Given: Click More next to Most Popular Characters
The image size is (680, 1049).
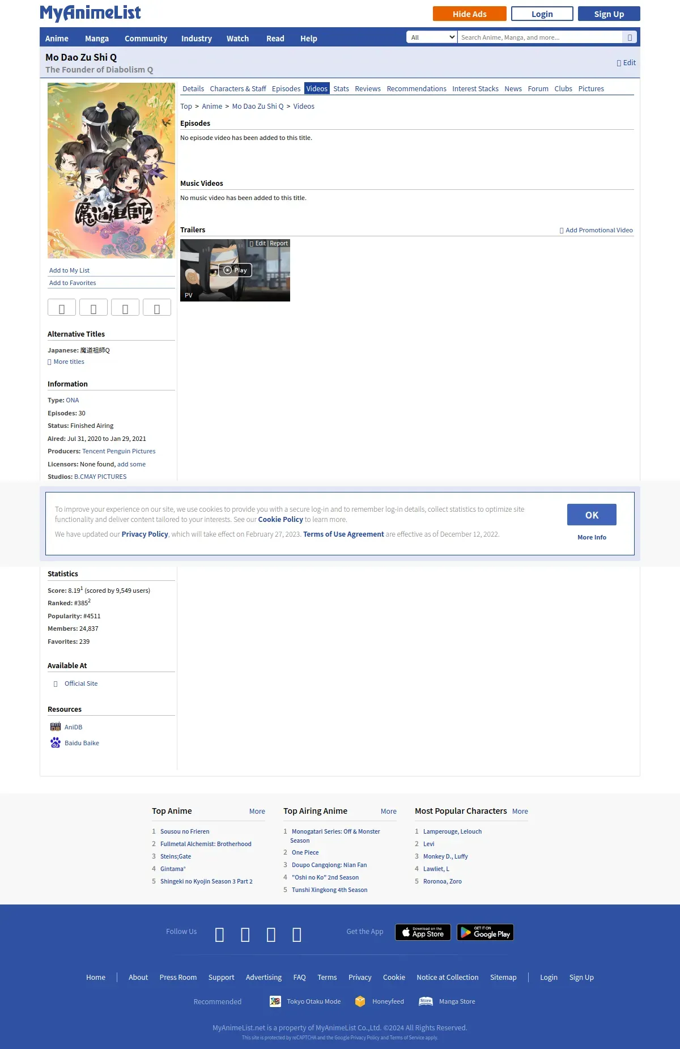Looking at the screenshot, I should click(x=520, y=812).
